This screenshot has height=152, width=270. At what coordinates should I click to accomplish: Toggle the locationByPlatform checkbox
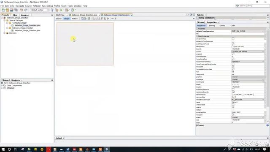pyautogui.click(x=233, y=90)
